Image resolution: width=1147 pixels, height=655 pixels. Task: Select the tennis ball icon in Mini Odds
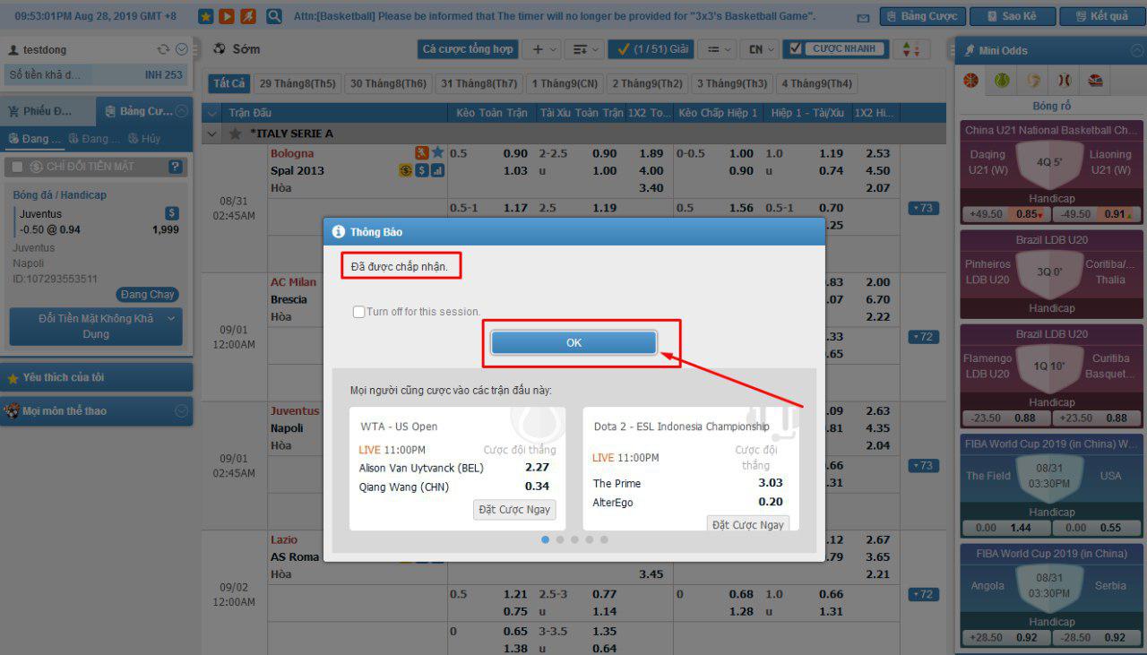click(x=1002, y=81)
